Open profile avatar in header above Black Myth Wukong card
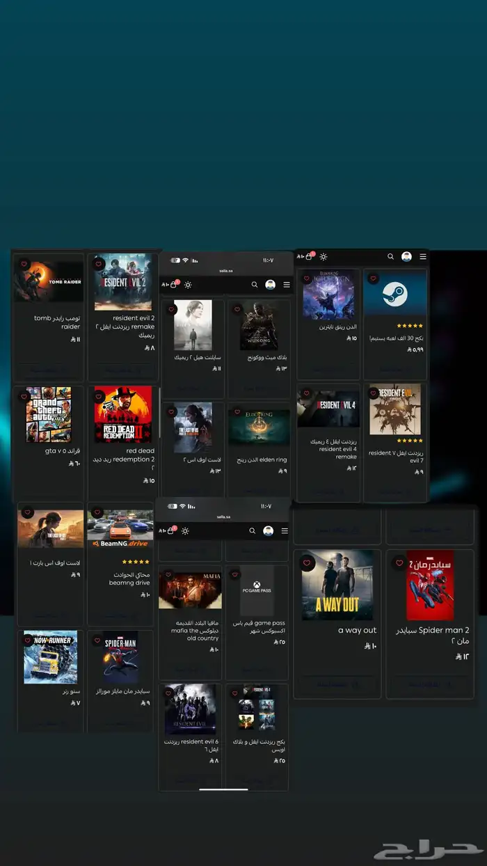Image resolution: width=487 pixels, height=866 pixels. 271,285
